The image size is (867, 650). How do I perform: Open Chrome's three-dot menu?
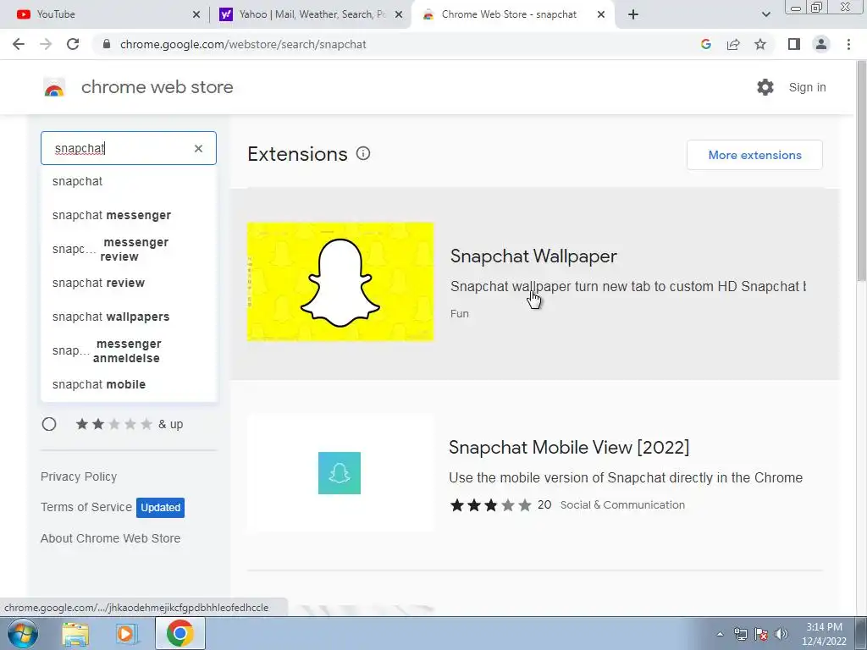click(848, 44)
